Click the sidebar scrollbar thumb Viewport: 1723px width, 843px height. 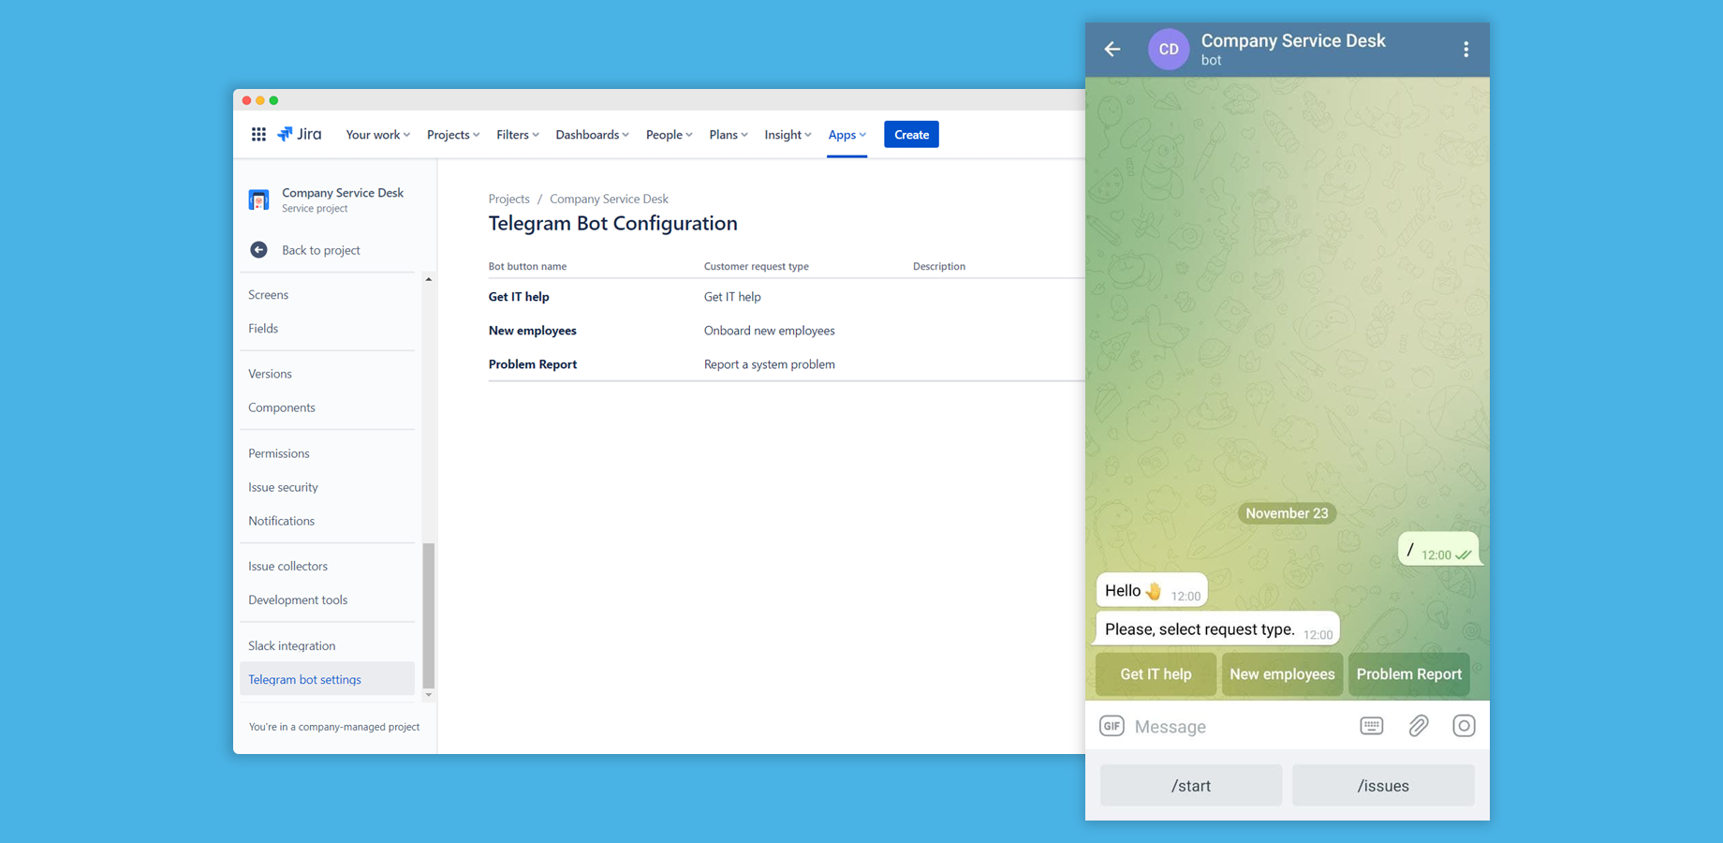click(429, 615)
